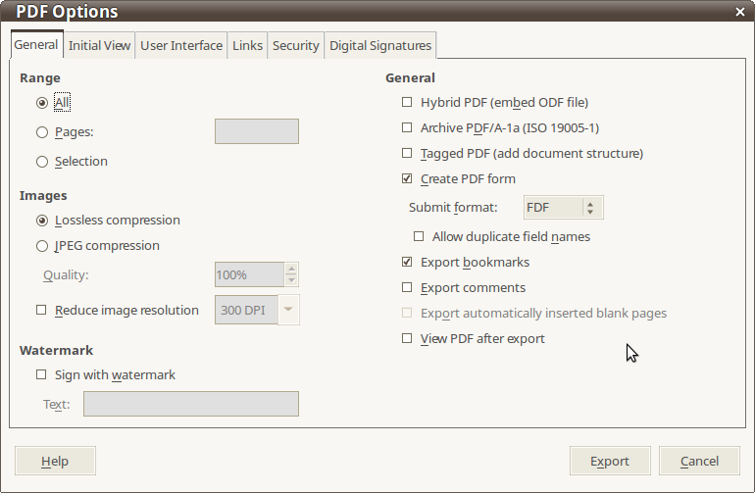Open the User Interface tab
Image resolution: width=755 pixels, height=493 pixels.
(181, 46)
